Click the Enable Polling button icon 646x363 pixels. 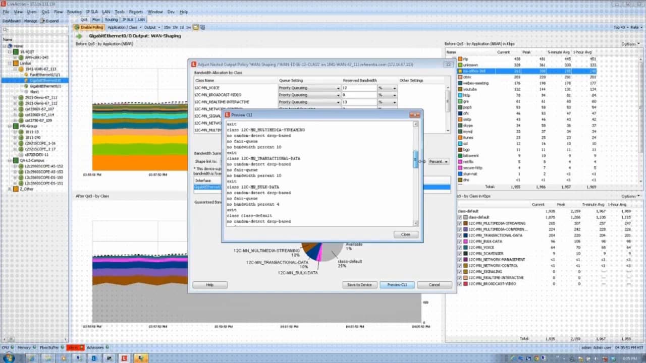pos(77,27)
